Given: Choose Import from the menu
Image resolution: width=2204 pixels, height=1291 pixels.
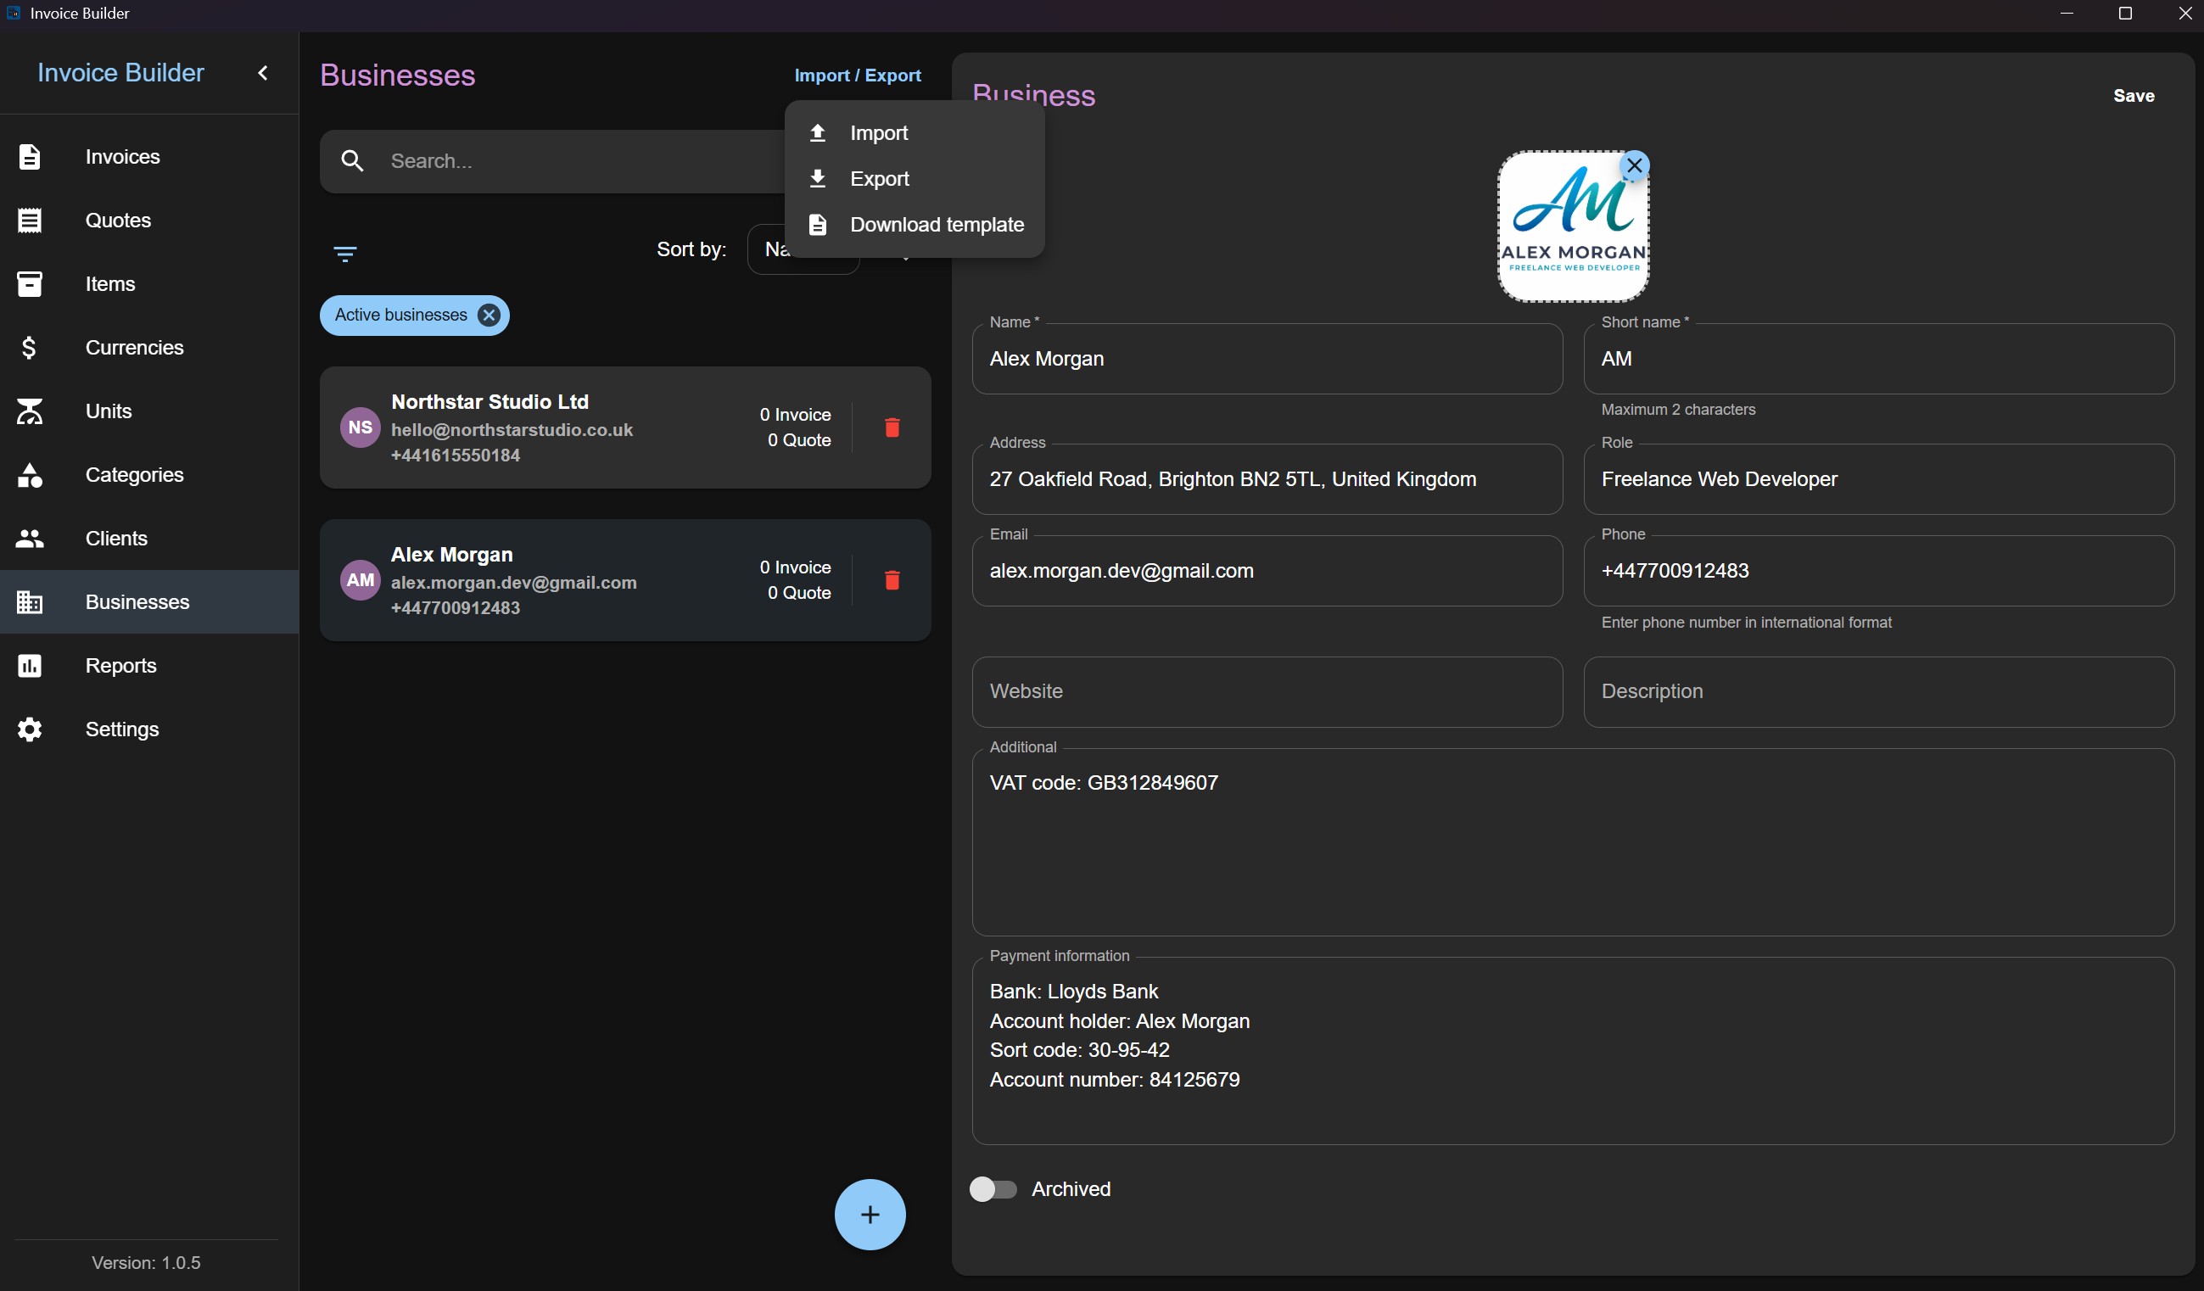Looking at the screenshot, I should click(915, 133).
